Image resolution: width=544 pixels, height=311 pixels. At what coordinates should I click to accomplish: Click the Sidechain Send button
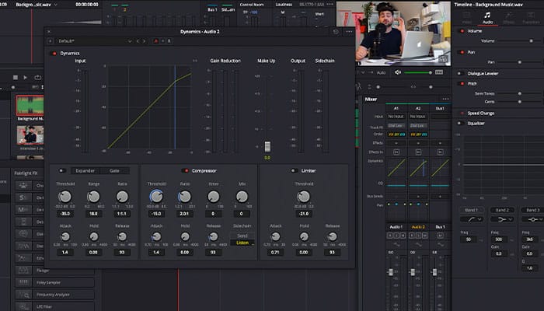point(242,236)
